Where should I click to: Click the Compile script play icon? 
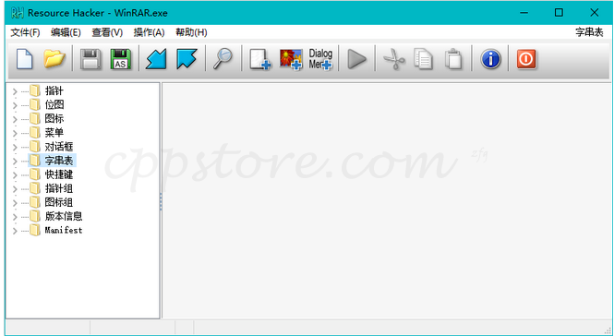click(x=356, y=59)
